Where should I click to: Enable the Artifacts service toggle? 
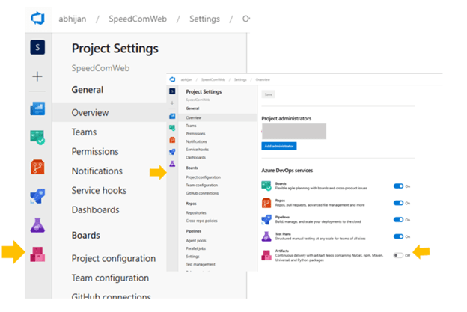click(x=398, y=255)
